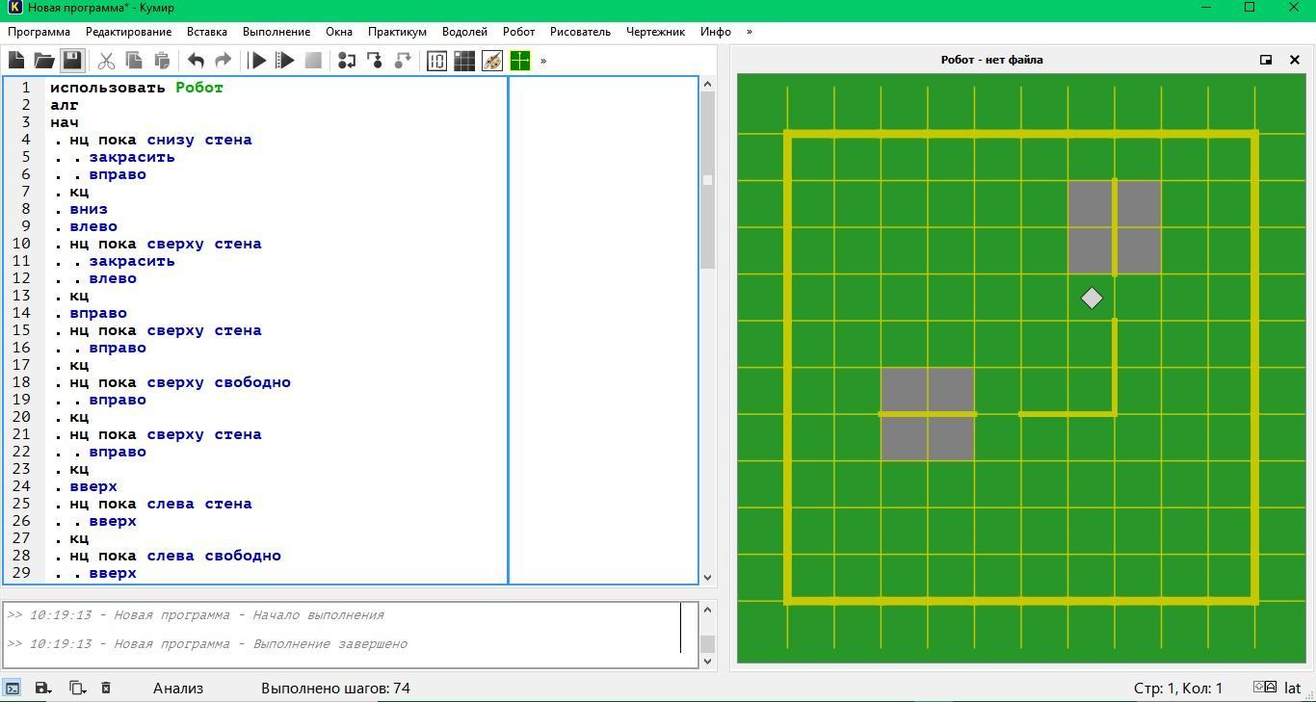1316x702 pixels.
Task: Open the Окна menu
Action: (339, 32)
